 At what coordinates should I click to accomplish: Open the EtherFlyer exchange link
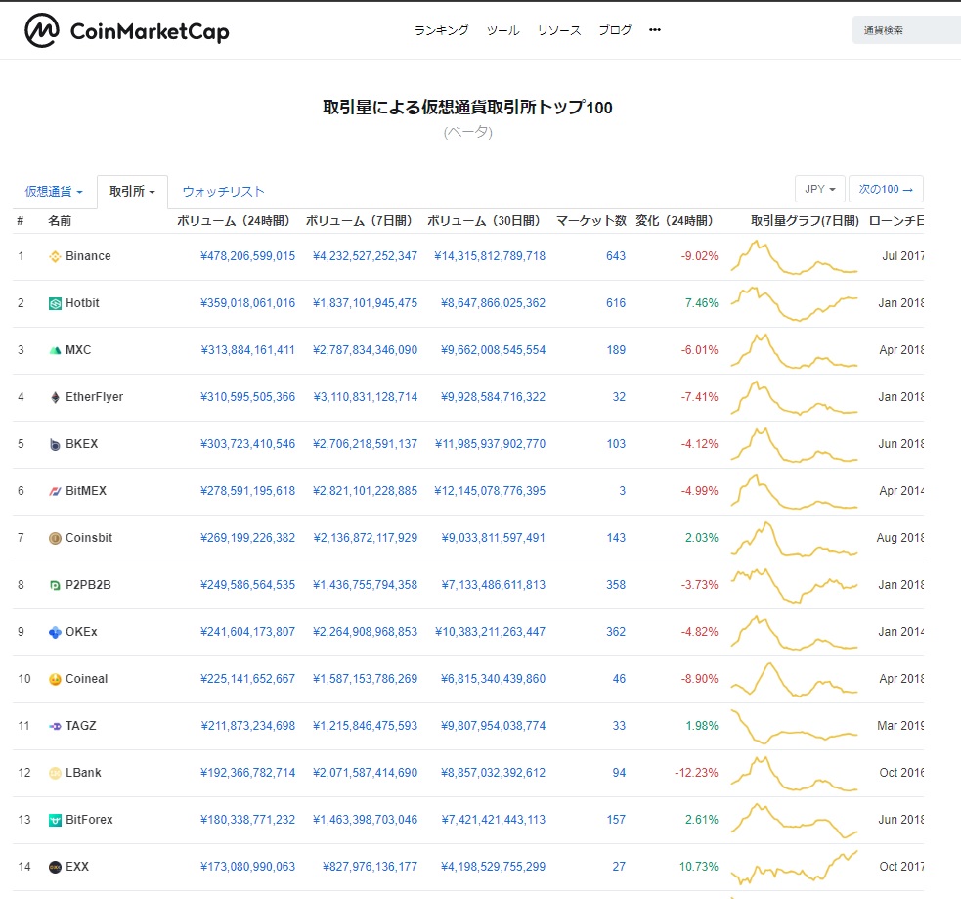pos(95,397)
